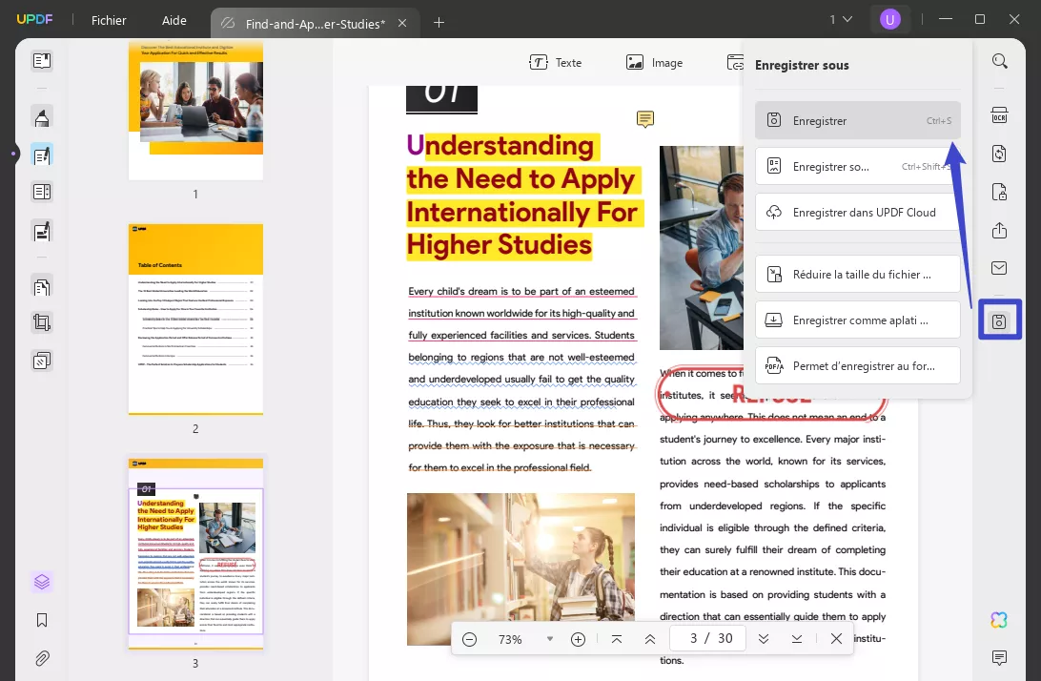
Task: Click the user avatar U icon
Action: [889, 20]
